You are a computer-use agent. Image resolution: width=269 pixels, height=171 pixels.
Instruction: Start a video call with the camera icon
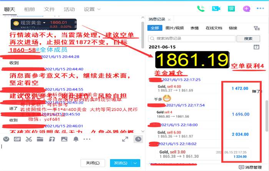(216, 8)
